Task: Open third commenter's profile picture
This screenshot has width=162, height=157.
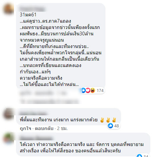Action: pos(9,139)
